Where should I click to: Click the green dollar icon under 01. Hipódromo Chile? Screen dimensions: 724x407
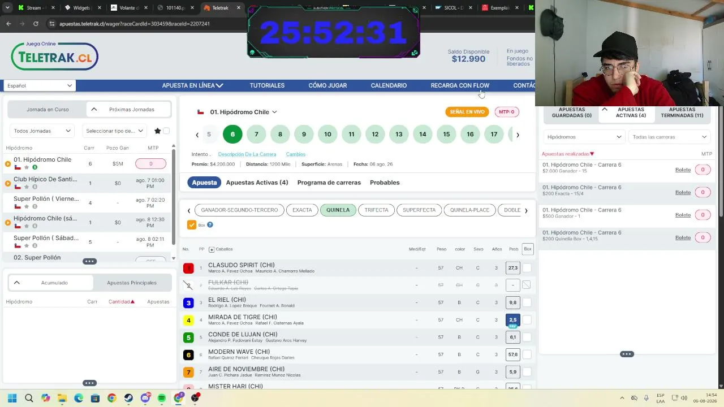(35, 167)
